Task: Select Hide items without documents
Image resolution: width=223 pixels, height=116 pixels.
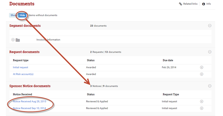Action: 22,15
